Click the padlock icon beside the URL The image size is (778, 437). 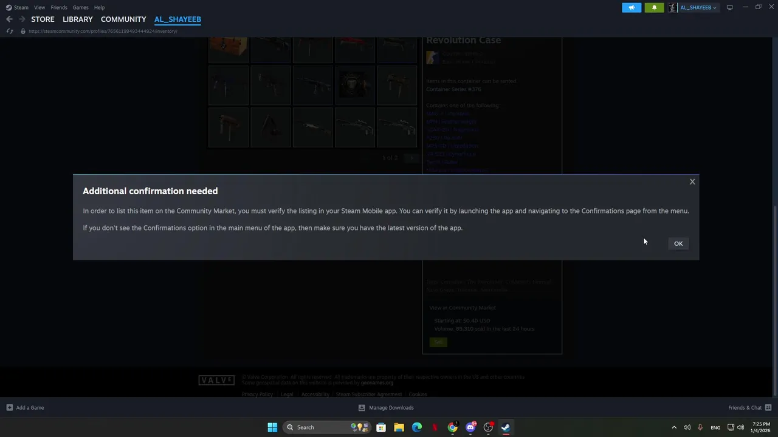[23, 31]
